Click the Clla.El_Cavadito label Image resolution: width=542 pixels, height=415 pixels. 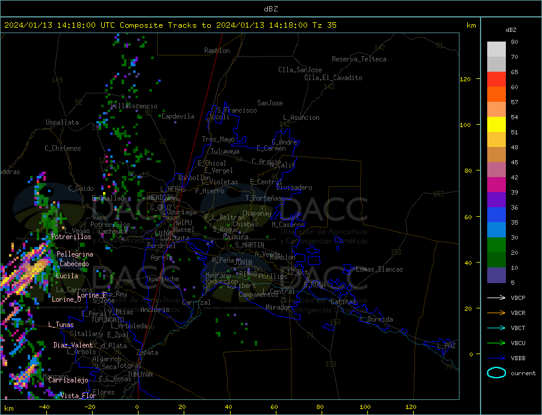tap(333, 78)
